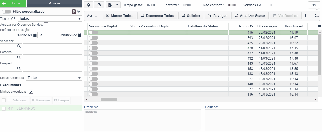The width and height of the screenshot is (322, 132).
Task: Click Atualizar Status button
Action: click(x=250, y=16)
